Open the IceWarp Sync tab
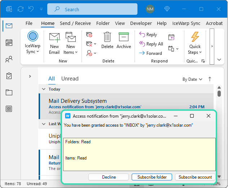Screen dimensions: 228x188 (186, 23)
